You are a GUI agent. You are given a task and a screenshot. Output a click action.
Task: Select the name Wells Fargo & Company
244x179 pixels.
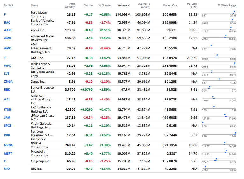pyautogui.click(x=40, y=65)
